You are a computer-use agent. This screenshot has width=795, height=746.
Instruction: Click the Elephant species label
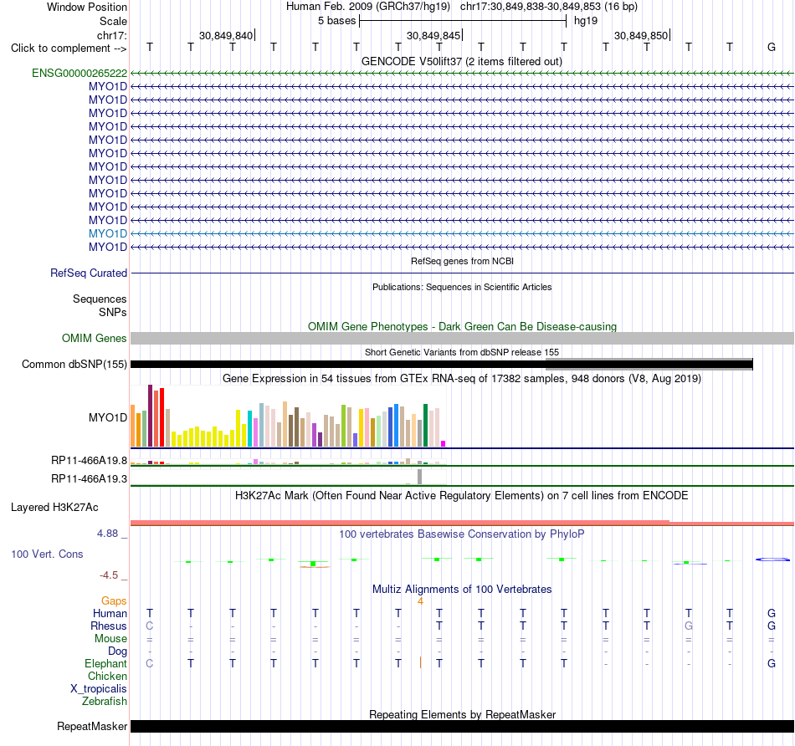click(105, 664)
